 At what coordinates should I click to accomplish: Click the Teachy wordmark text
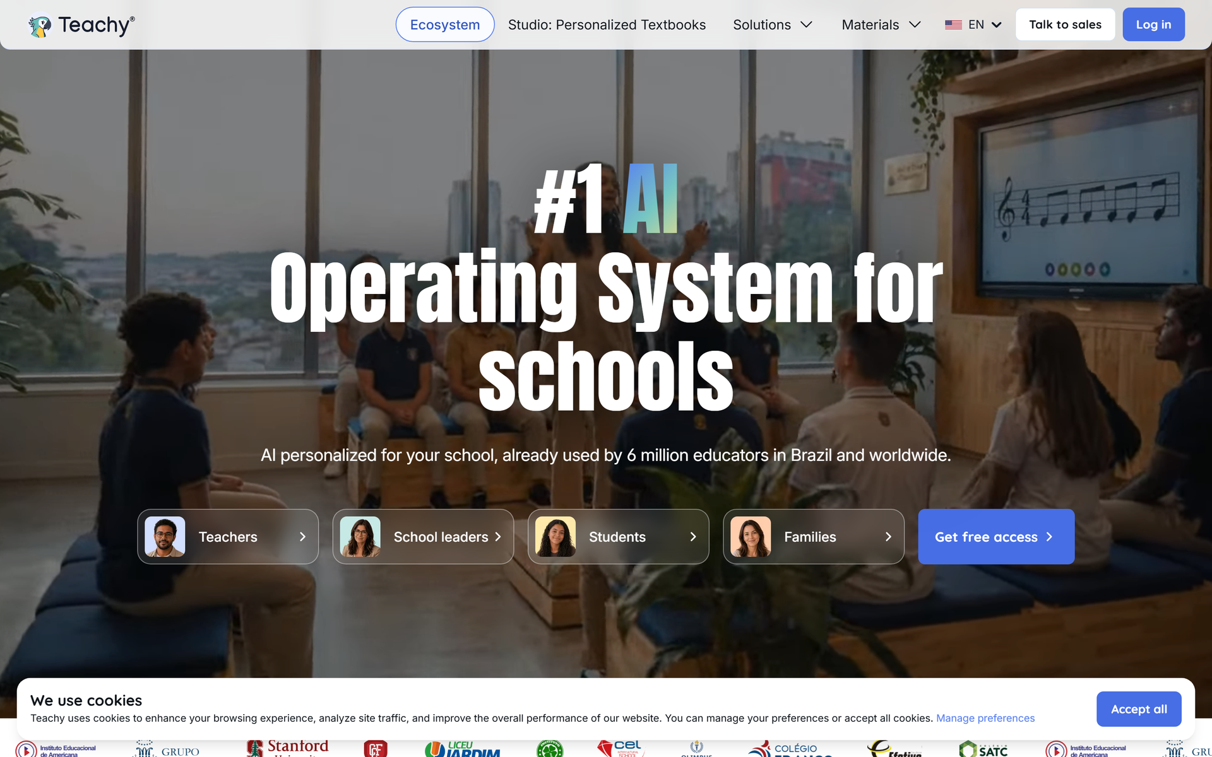click(97, 25)
